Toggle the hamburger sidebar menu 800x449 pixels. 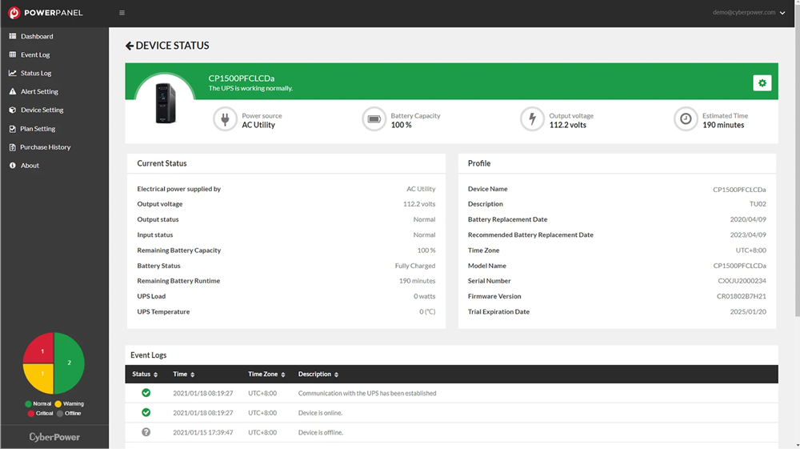pos(122,13)
